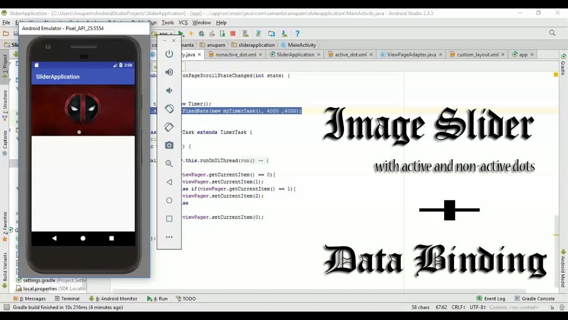568x320 pixels.
Task: Open the Terminal tool window
Action: (67, 299)
